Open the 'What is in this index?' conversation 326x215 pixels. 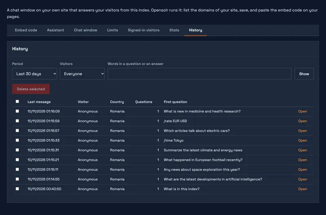point(302,189)
